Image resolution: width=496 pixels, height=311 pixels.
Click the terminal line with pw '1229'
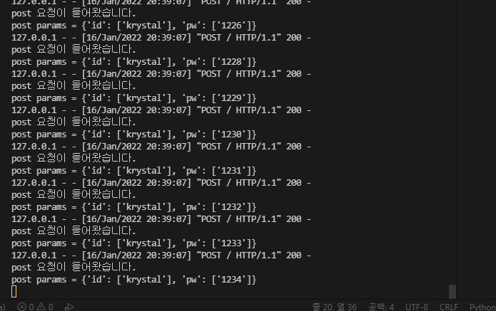click(133, 98)
